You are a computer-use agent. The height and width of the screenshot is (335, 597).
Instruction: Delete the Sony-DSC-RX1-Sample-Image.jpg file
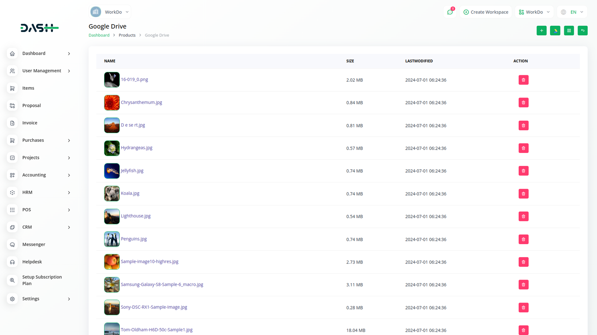523,308
